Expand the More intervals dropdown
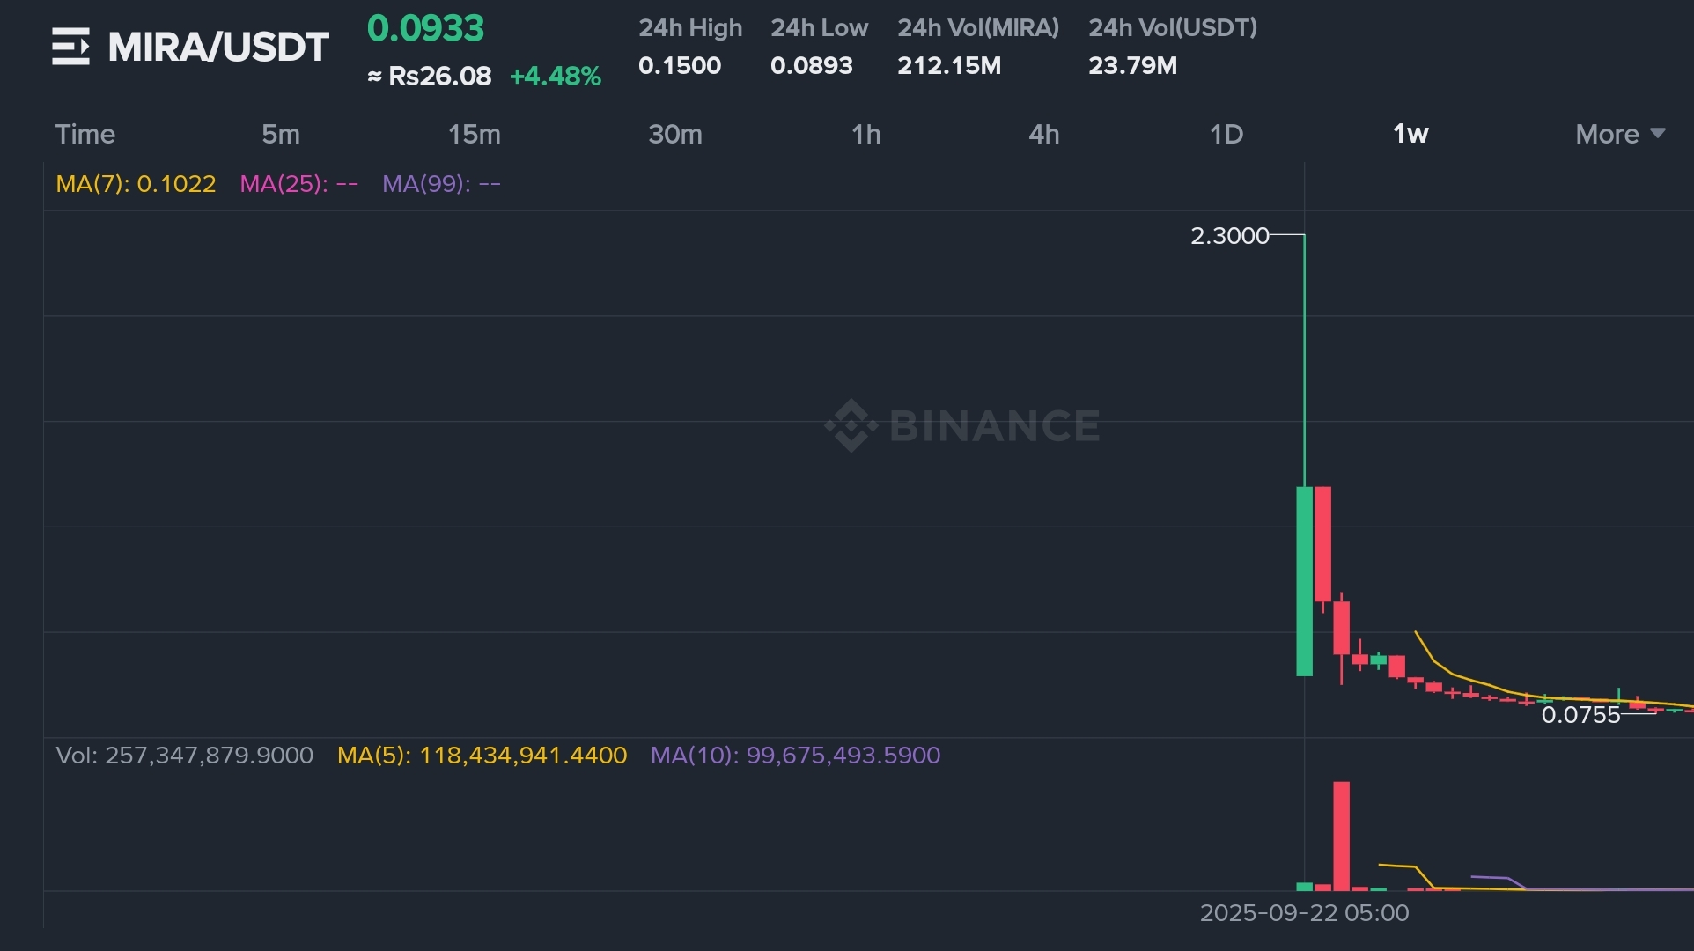 point(1619,134)
